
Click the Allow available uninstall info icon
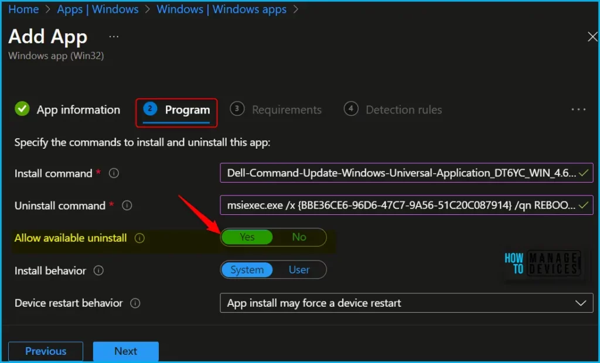139,238
